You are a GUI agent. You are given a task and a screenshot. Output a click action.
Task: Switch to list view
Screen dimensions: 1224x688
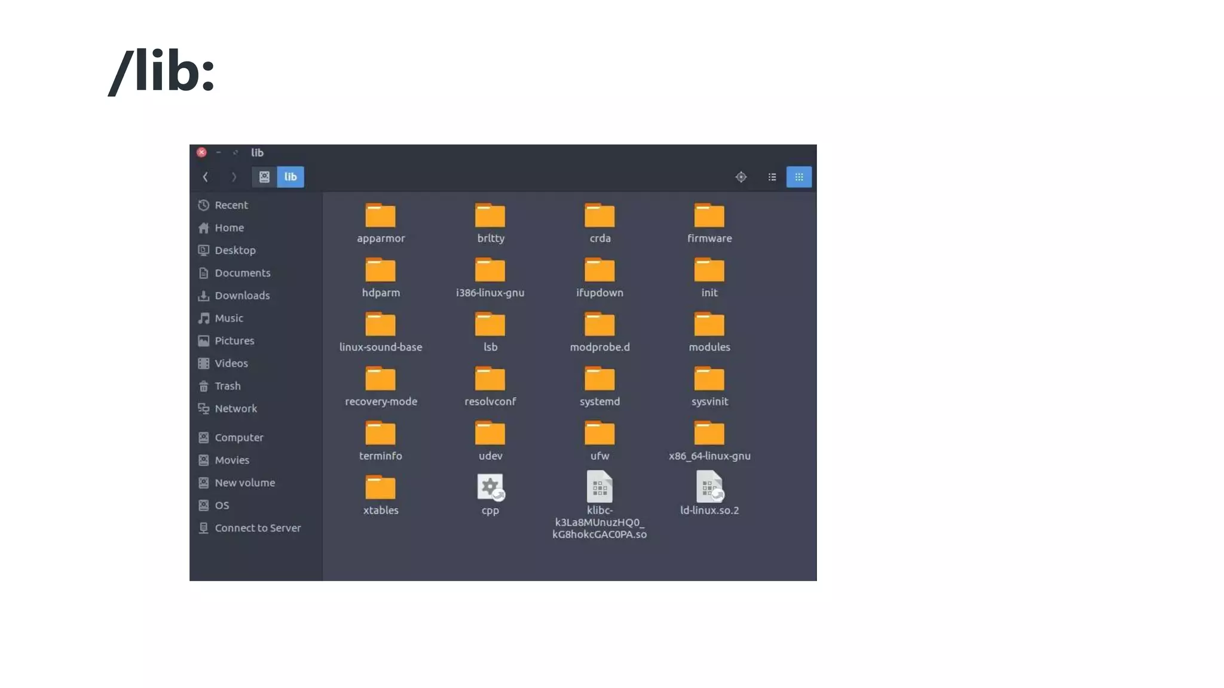[772, 177]
